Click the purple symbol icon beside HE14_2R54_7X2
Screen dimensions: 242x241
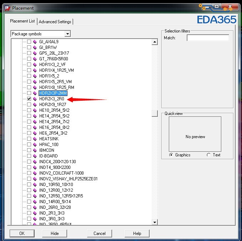click(x=35, y=122)
